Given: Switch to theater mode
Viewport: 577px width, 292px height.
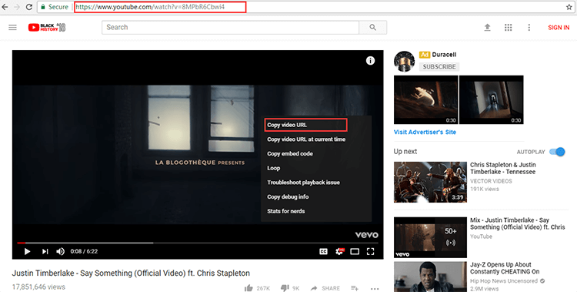Looking at the screenshot, I should 355,251.
